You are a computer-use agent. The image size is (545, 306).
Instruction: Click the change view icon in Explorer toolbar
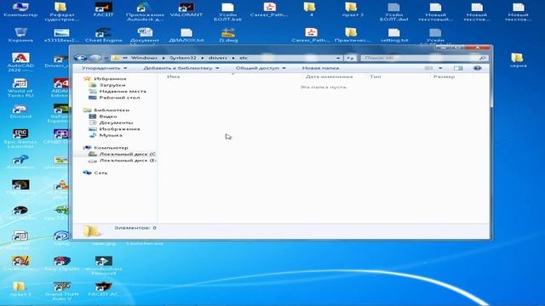click(x=429, y=68)
